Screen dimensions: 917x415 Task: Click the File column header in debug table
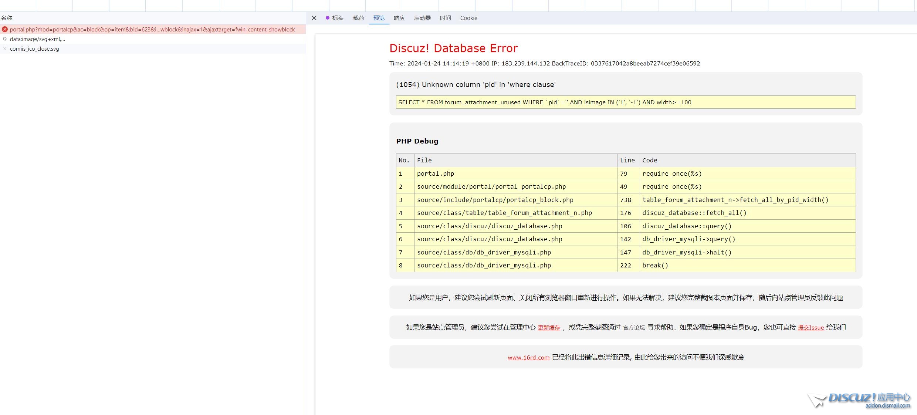point(516,160)
